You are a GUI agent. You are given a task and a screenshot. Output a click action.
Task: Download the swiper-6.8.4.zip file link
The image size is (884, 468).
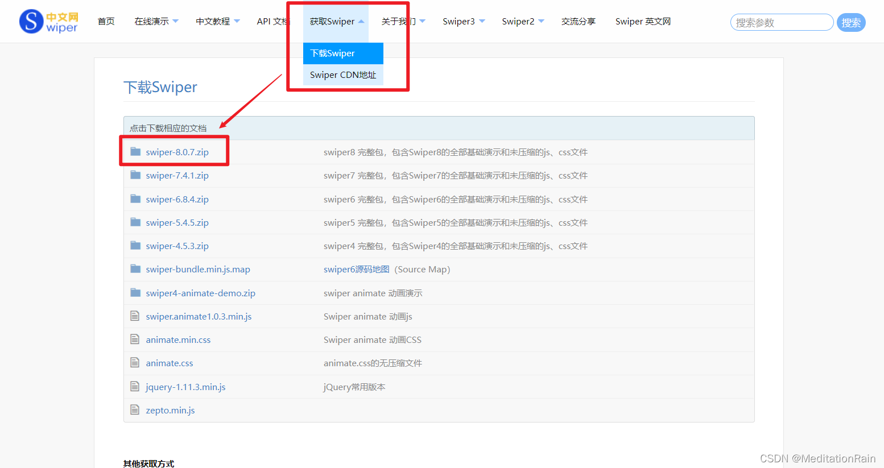coord(177,199)
